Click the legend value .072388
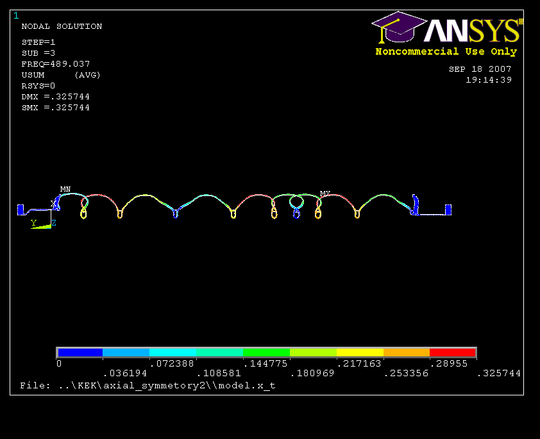The width and height of the screenshot is (540, 439). tap(172, 363)
